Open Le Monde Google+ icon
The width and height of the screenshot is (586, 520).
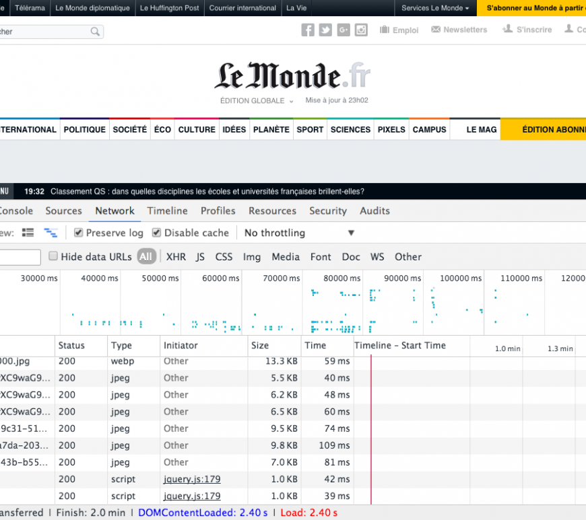pos(344,30)
